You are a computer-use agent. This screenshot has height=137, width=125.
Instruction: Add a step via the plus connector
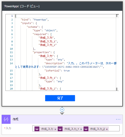62,109
